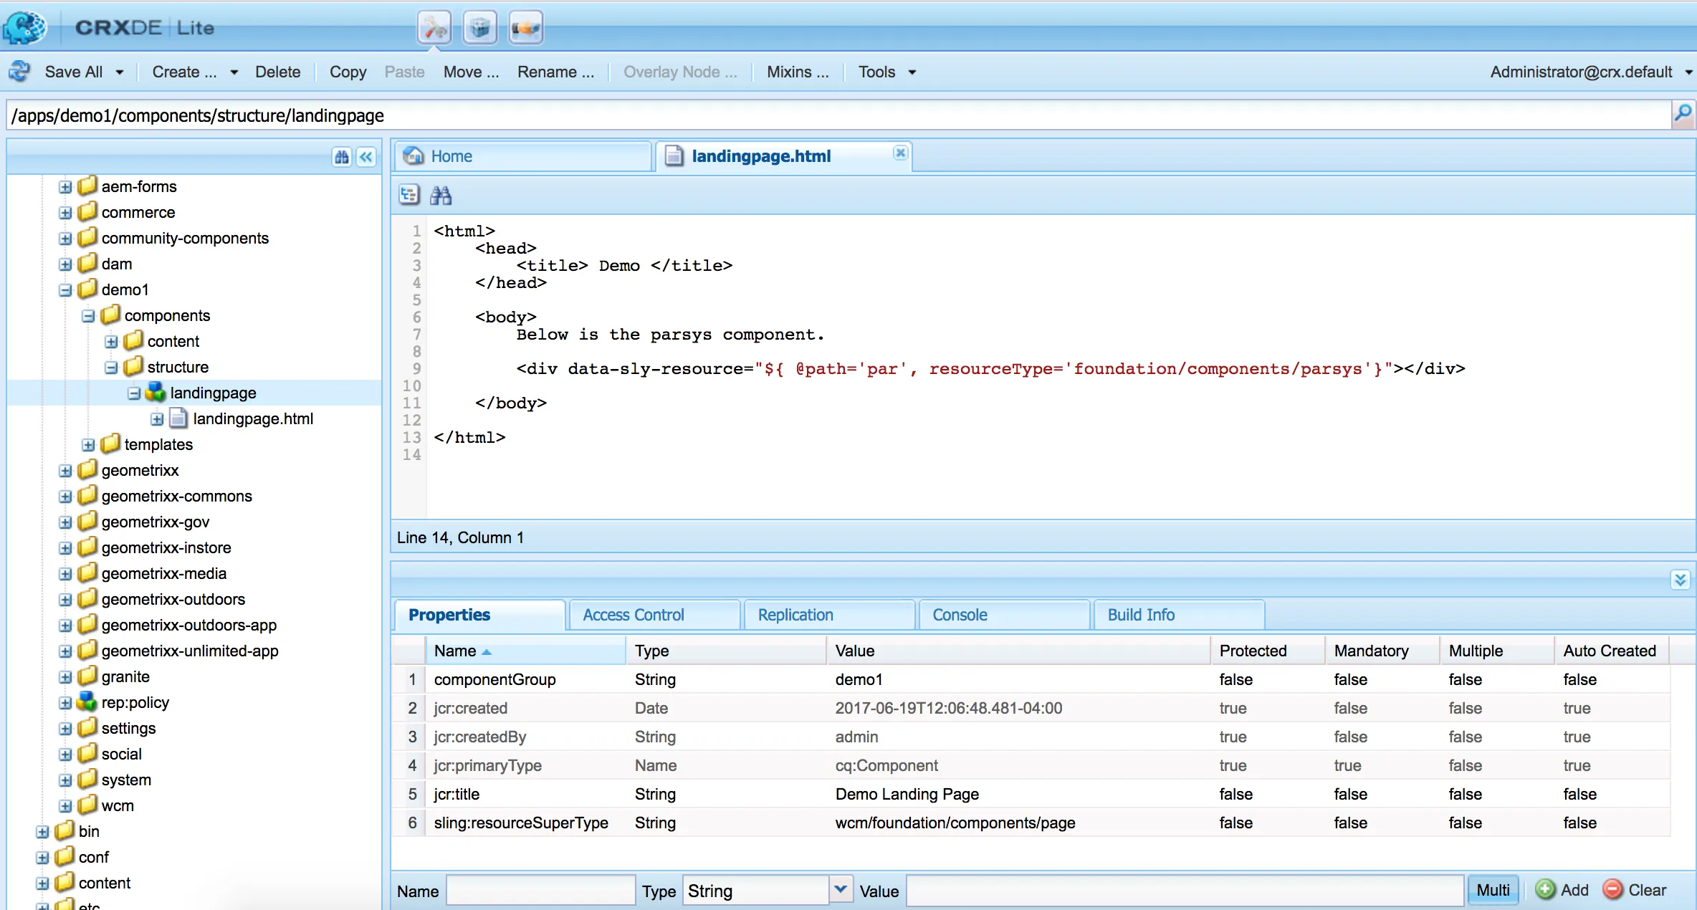The height and width of the screenshot is (910, 1697).
Task: Expand the templates folder node
Action: point(88,445)
